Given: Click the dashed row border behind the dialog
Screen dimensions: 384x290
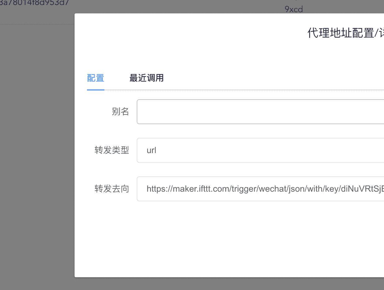Looking at the screenshot, I should pos(37,24).
